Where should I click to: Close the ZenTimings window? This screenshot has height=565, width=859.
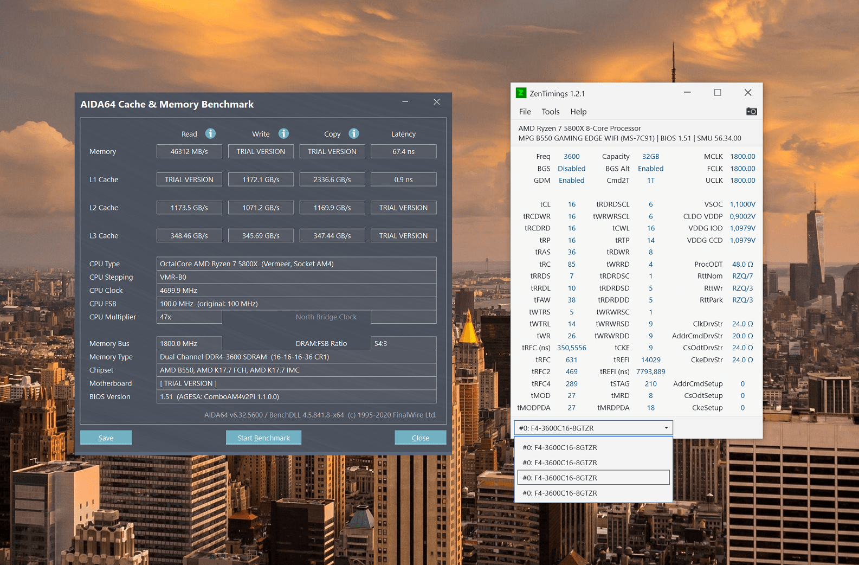click(x=748, y=93)
